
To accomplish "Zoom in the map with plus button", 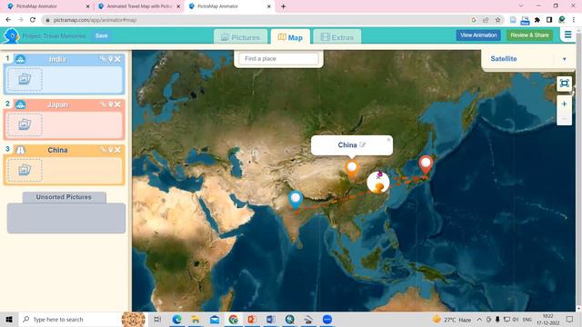I will coord(564,104).
